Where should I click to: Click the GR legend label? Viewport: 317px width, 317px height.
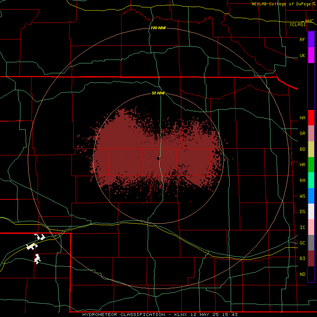[x=302, y=133]
